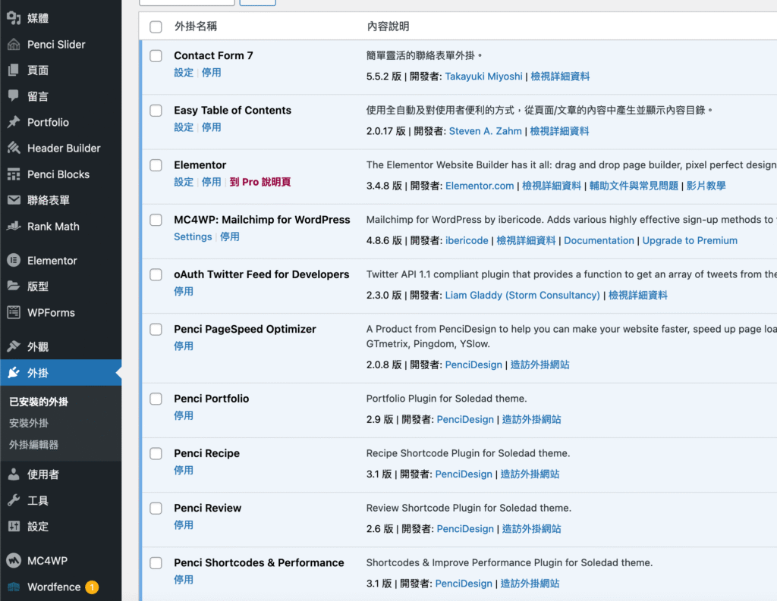The height and width of the screenshot is (601, 777).
Task: Click 停用 under Penci Recipe
Action: [x=184, y=471]
